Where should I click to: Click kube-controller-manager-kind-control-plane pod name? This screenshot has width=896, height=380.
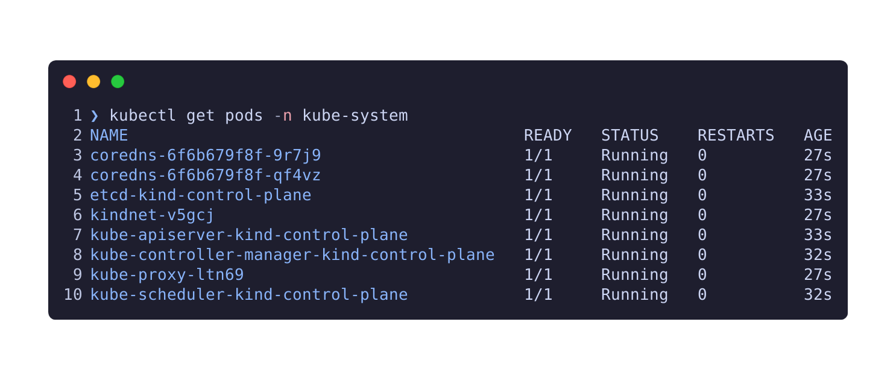point(292,255)
